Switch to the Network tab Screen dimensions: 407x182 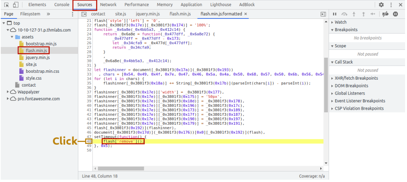[108, 5]
